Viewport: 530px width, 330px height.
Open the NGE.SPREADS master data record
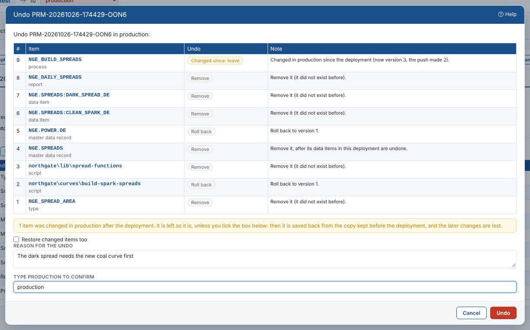pos(45,148)
